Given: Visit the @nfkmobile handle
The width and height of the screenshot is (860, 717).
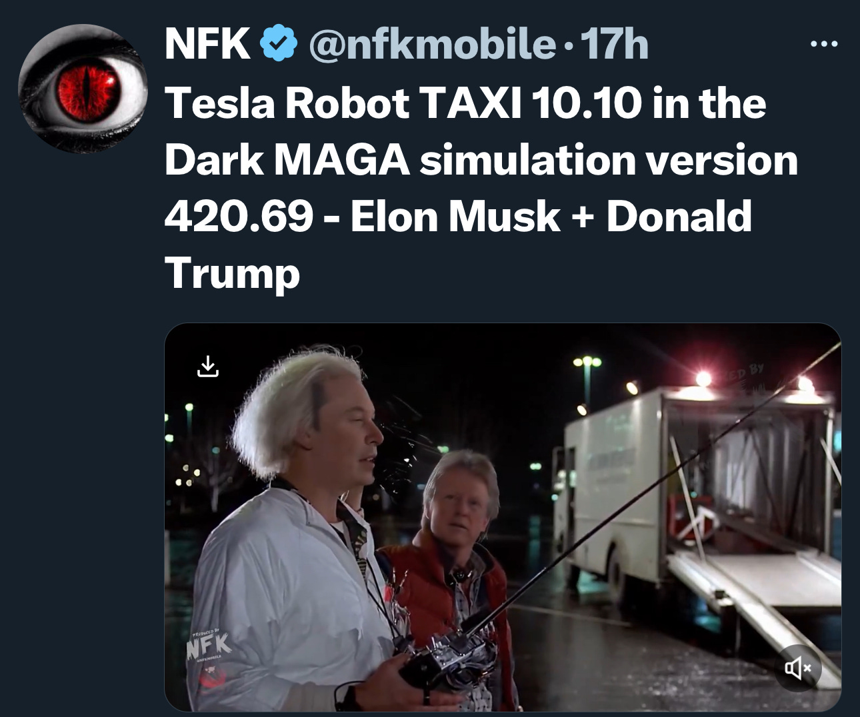Looking at the screenshot, I should click(x=431, y=44).
